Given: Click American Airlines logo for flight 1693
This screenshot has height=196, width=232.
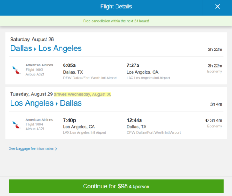Looking at the screenshot, I should [x=16, y=70].
